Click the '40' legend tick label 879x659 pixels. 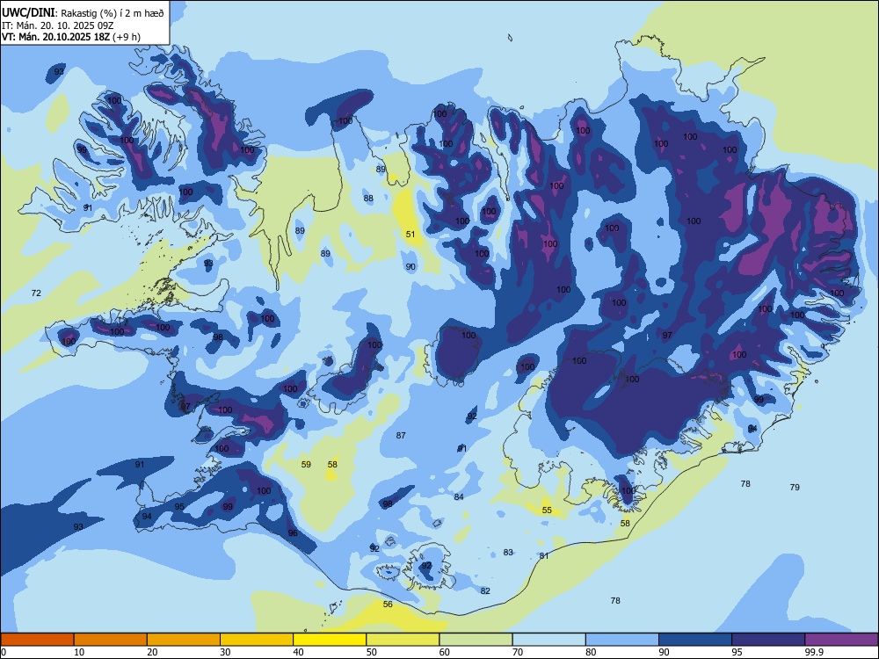pyautogui.click(x=299, y=652)
